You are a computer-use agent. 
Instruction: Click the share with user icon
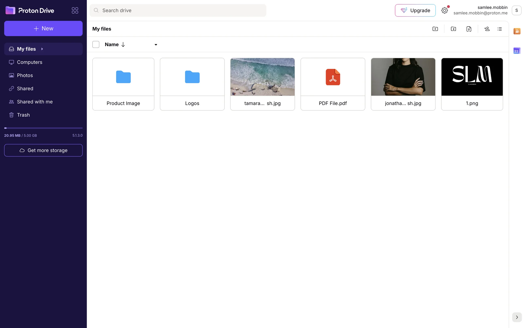coord(487,29)
